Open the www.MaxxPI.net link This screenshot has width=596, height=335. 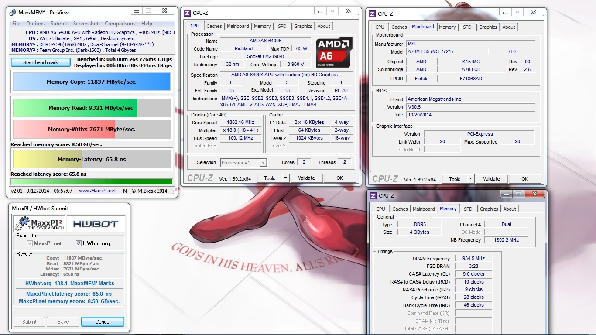pyautogui.click(x=97, y=191)
